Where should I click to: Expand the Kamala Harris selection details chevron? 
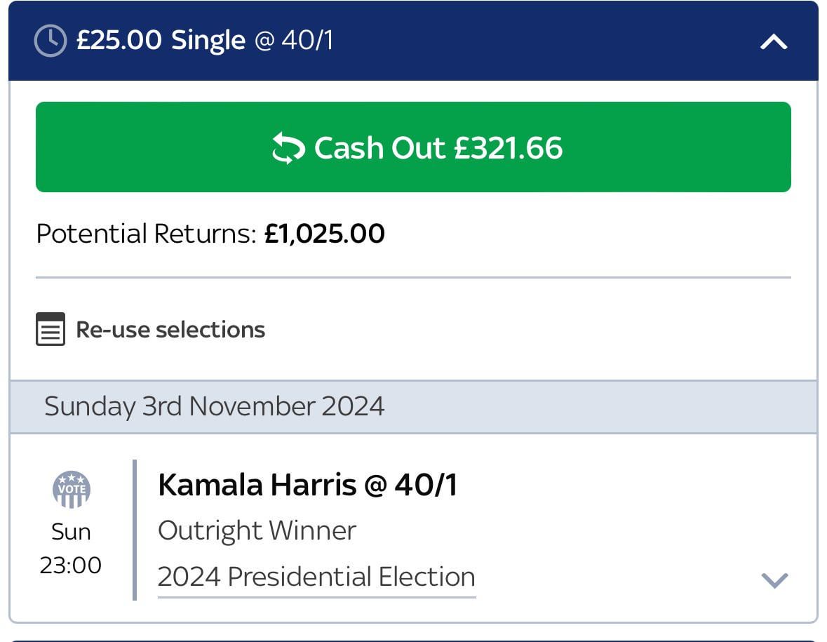pyautogui.click(x=774, y=580)
